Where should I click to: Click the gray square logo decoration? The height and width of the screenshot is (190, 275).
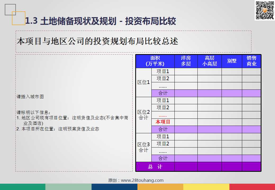[10, 9]
